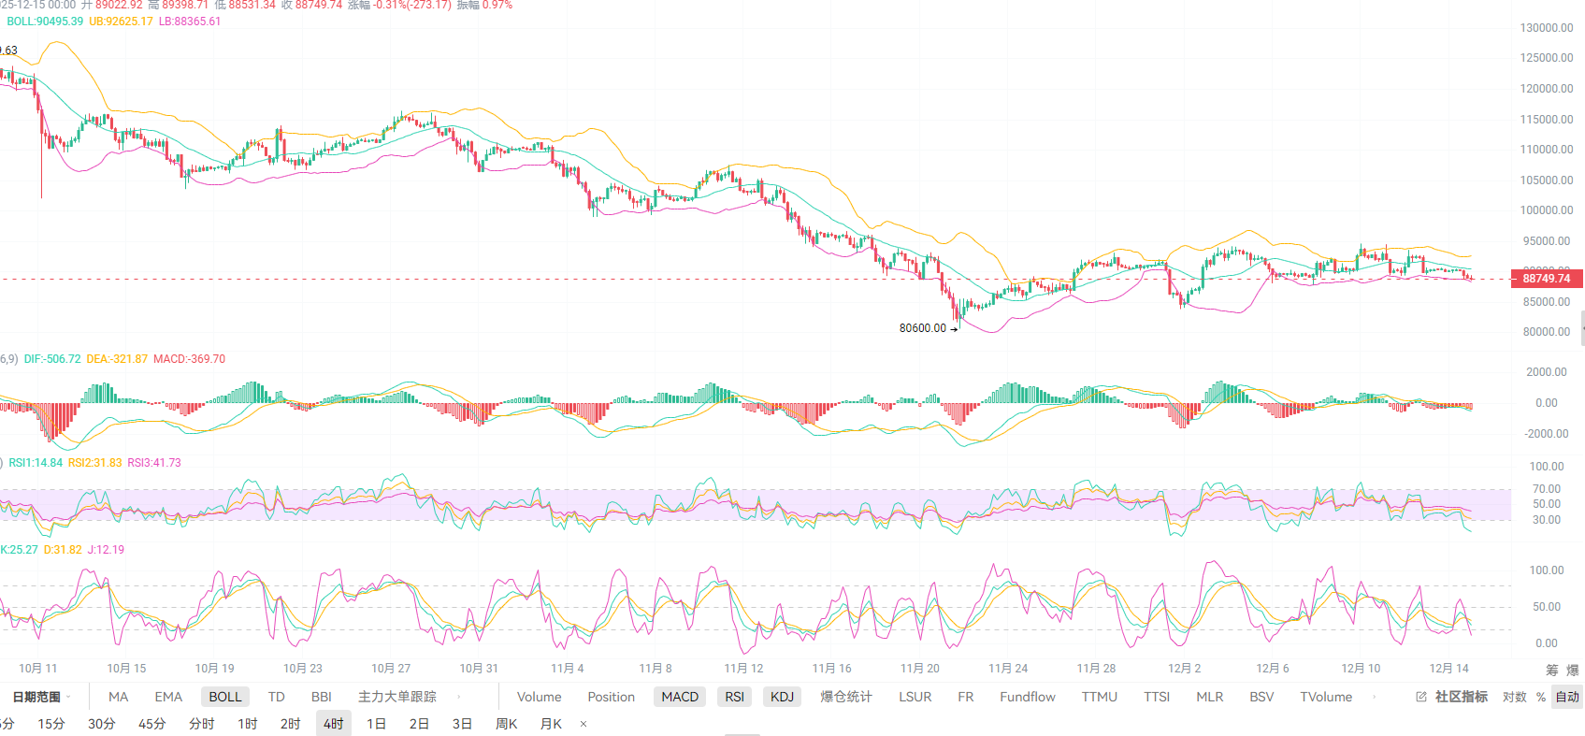This screenshot has height=736, width=1585.
Task: Switch to the 1日 timeframe
Action: pos(376,724)
